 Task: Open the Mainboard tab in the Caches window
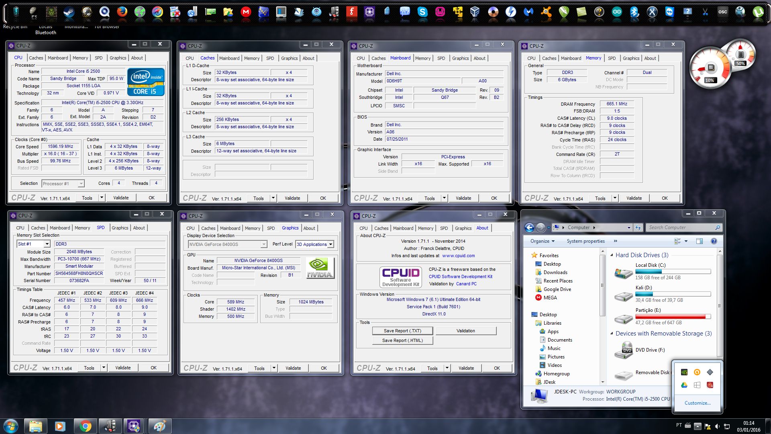[229, 58]
